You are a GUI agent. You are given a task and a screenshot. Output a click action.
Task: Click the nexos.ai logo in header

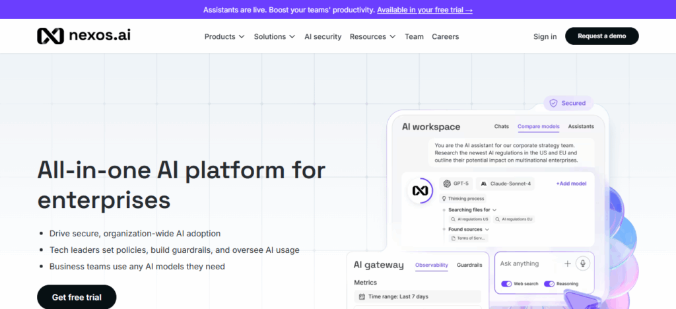[x=83, y=36]
